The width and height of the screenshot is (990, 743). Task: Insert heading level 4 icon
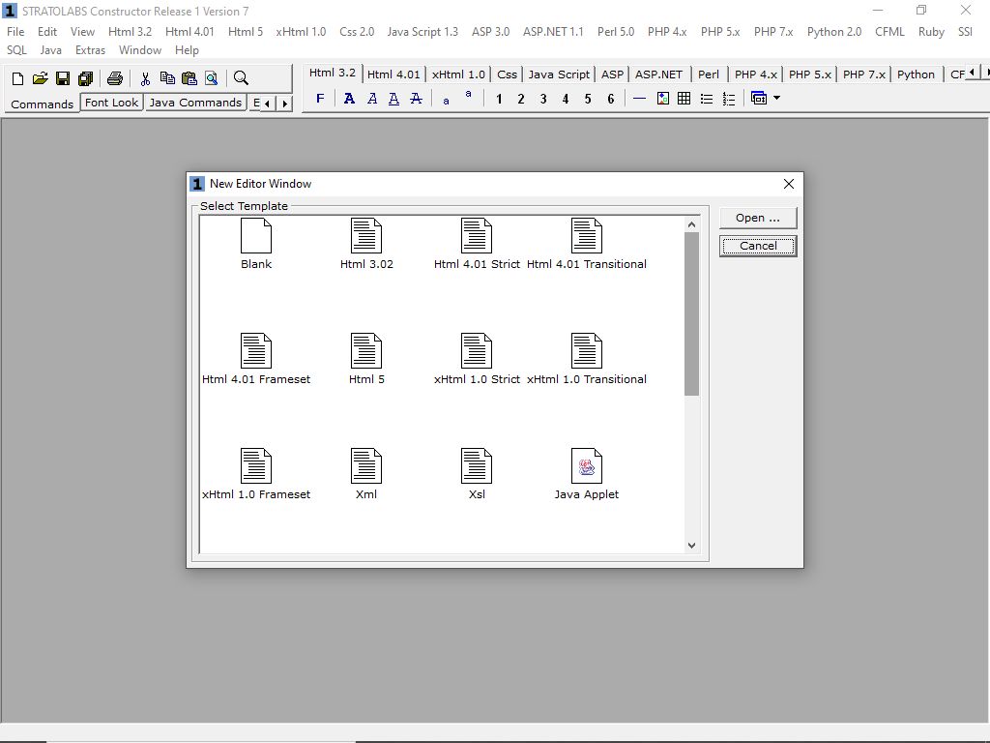point(565,99)
